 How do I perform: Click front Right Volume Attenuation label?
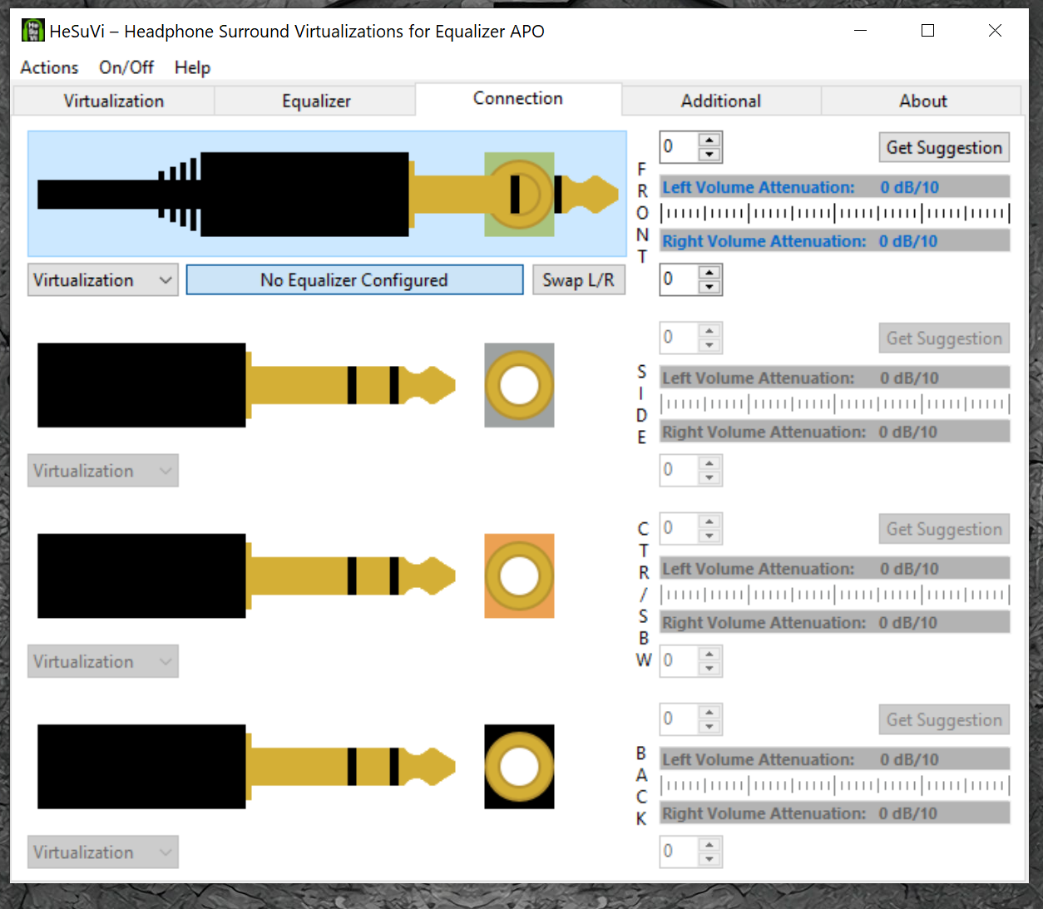(764, 241)
